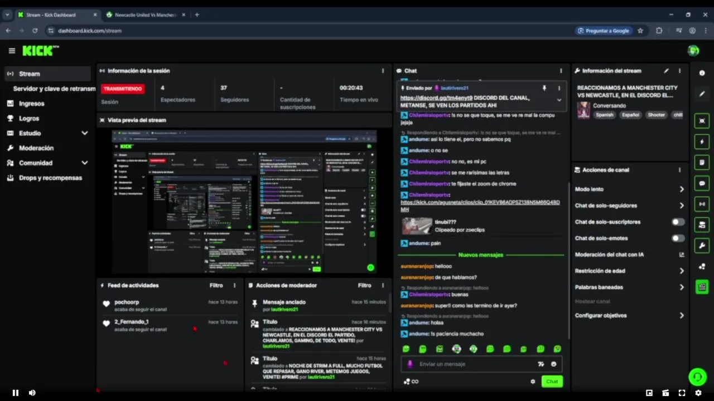Click the green headset support bubble

point(697,377)
